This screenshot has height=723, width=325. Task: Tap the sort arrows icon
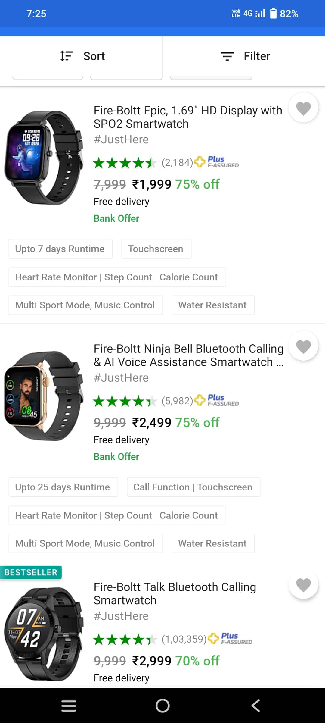pos(67,56)
